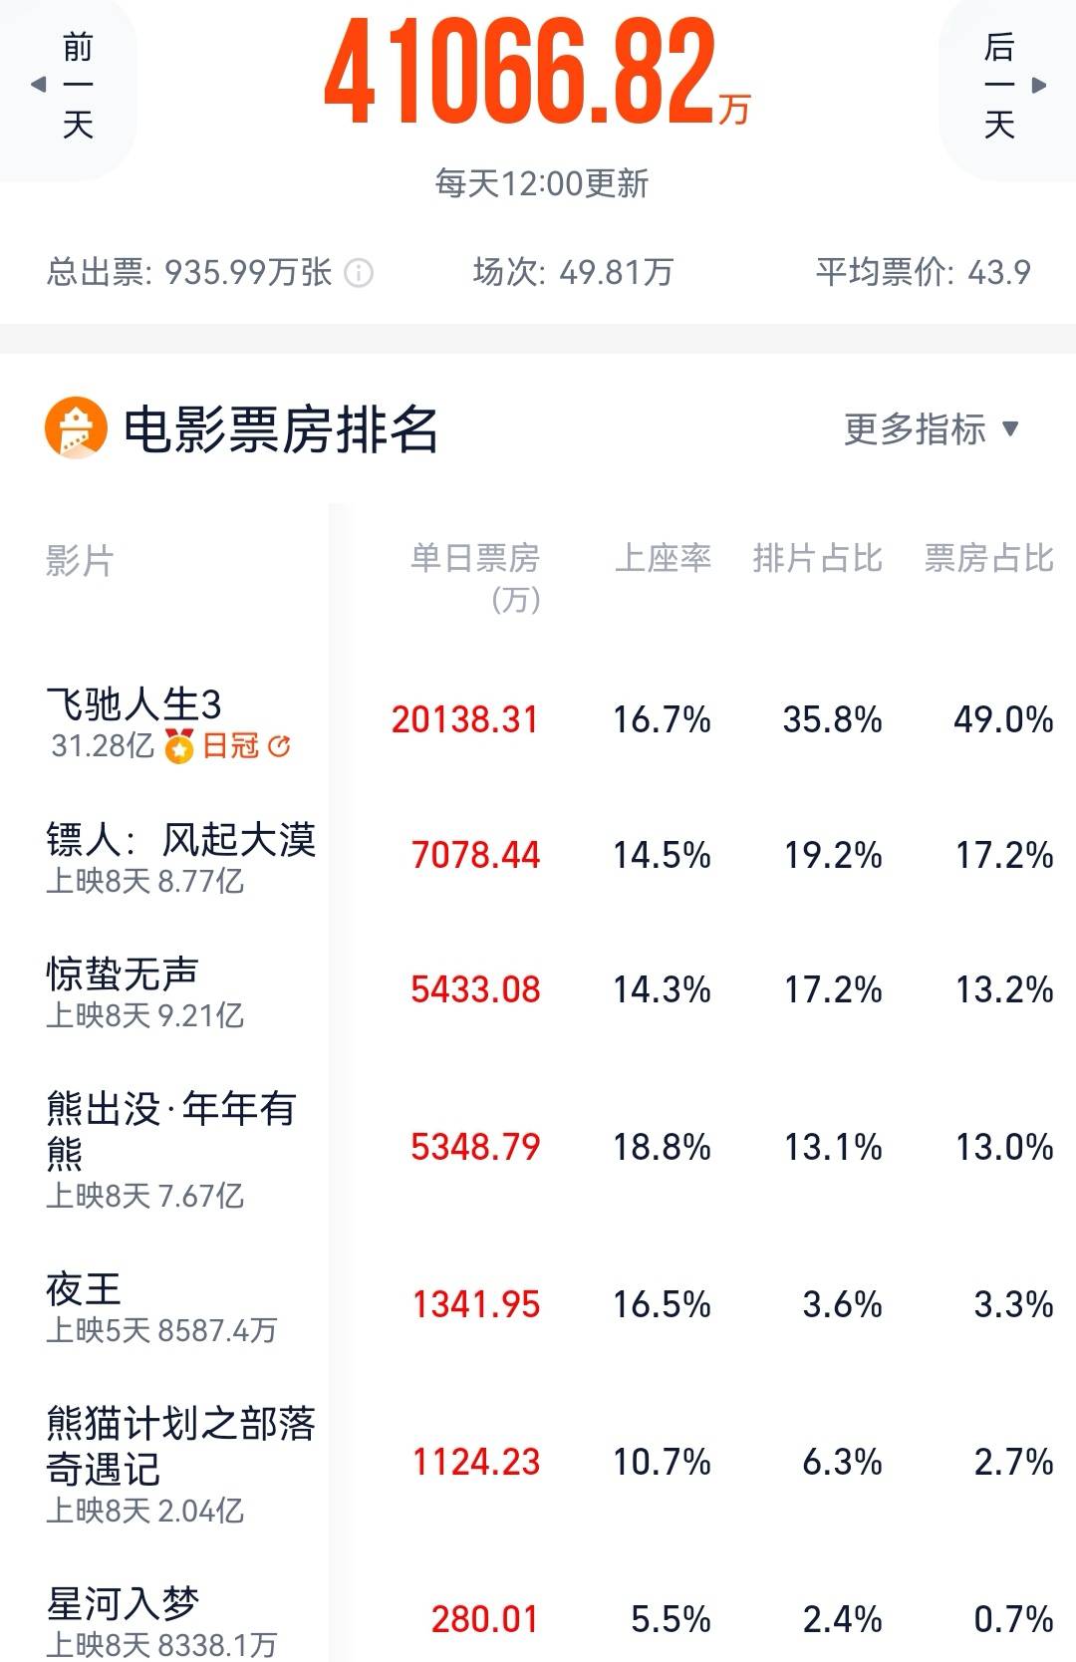Open the movie 星河入梦
Screen dimensions: 1076x1662
(x=123, y=1603)
